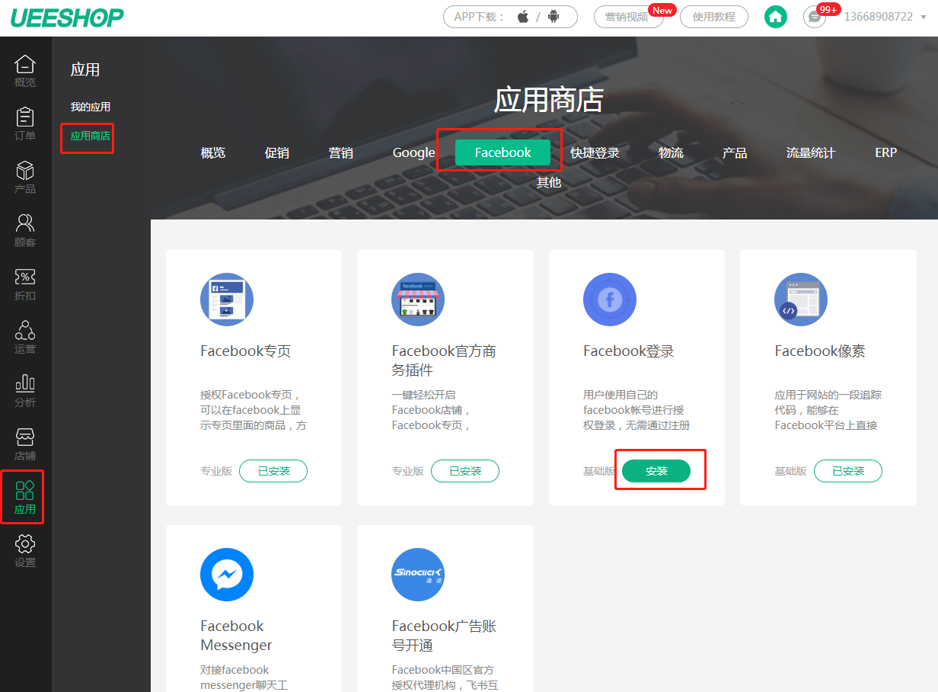Viewport: 938px width, 692px height.
Task: Select the Facebook category tab
Action: click(502, 152)
